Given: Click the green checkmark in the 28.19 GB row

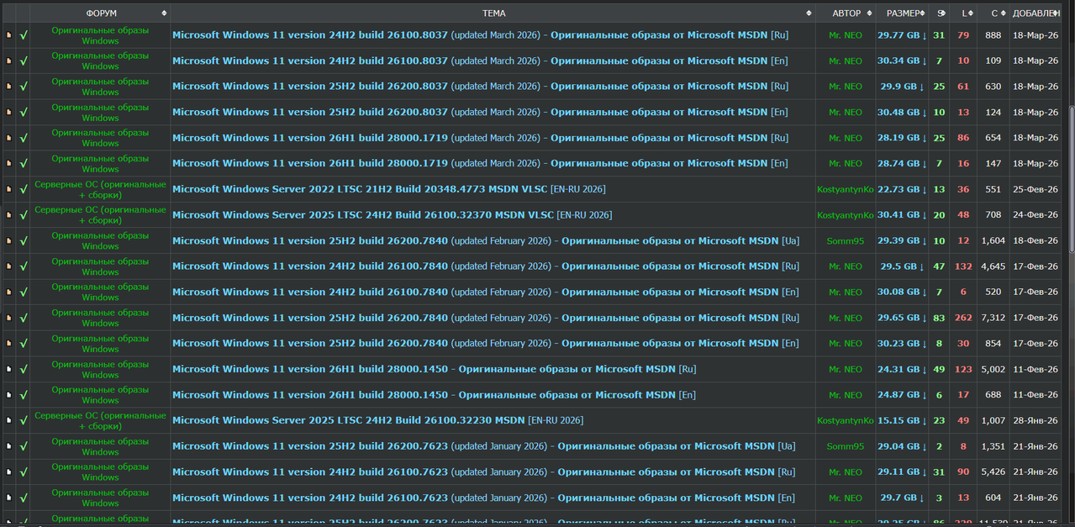Looking at the screenshot, I should [x=24, y=139].
